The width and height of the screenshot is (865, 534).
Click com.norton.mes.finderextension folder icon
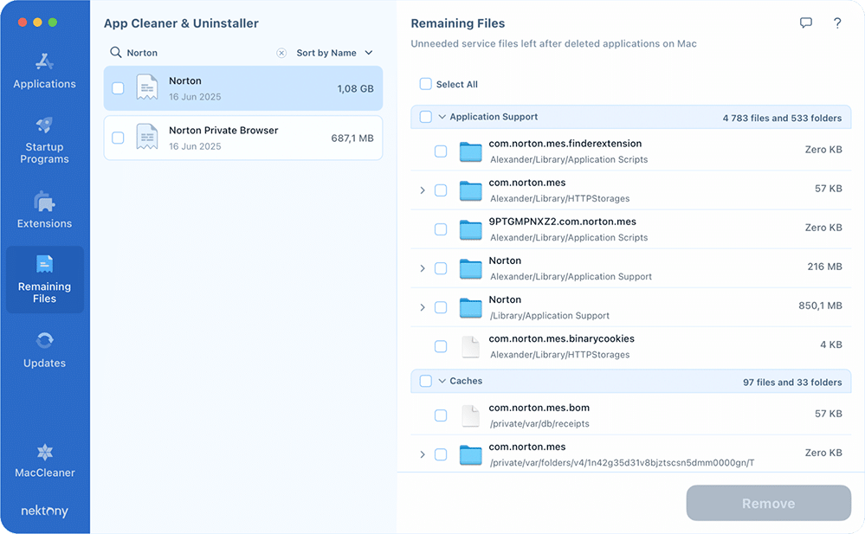coord(470,151)
